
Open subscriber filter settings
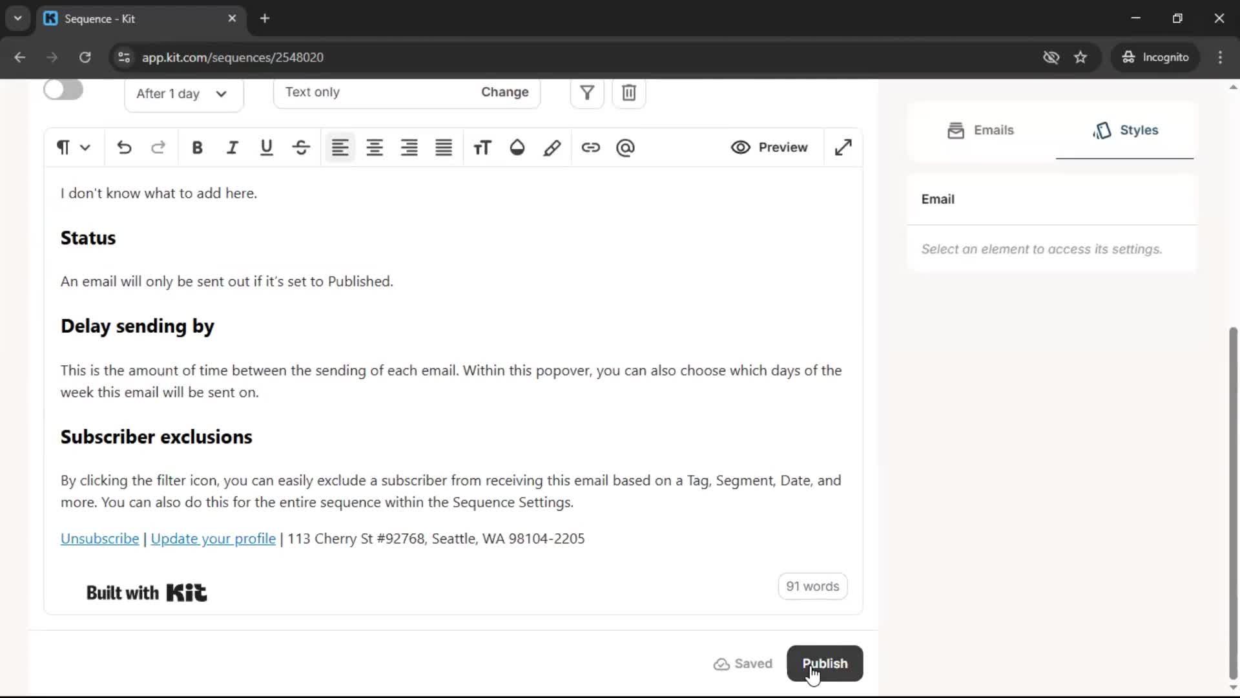[586, 93]
